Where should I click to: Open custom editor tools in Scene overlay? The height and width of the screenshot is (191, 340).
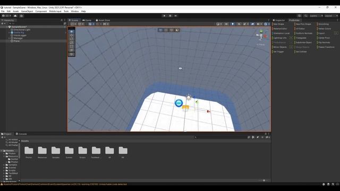click(72, 54)
